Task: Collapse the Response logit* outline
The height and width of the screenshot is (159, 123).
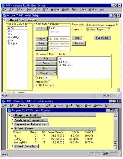Action: (9, 115)
